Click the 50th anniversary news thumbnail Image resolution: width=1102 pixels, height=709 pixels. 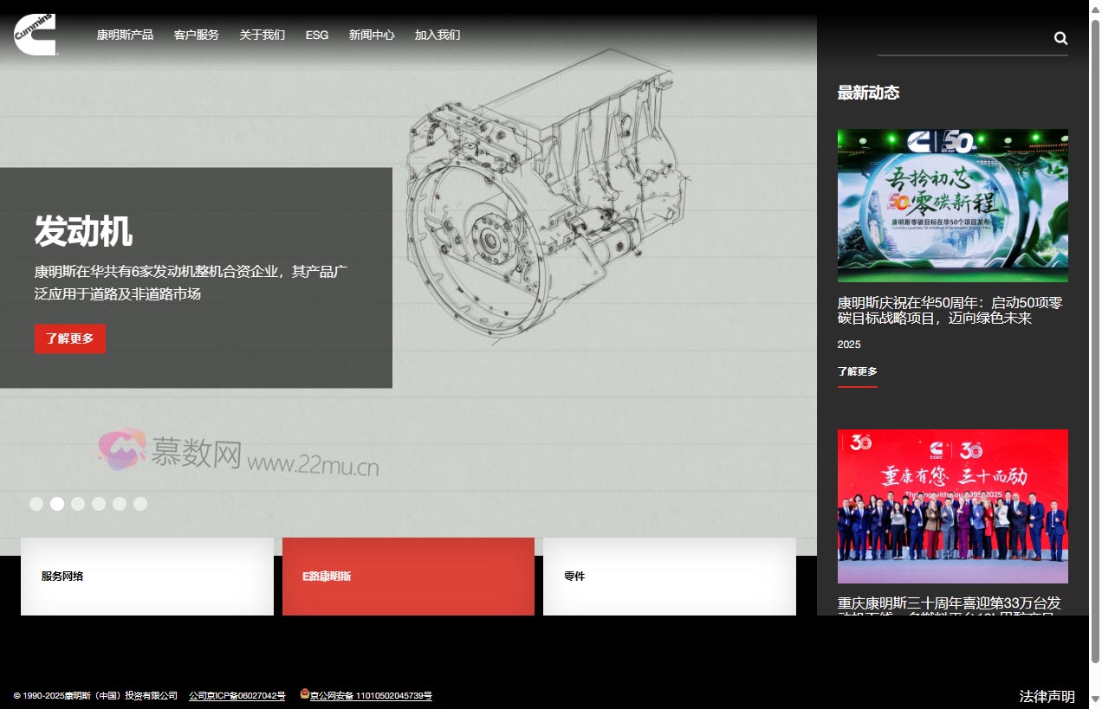click(x=952, y=206)
